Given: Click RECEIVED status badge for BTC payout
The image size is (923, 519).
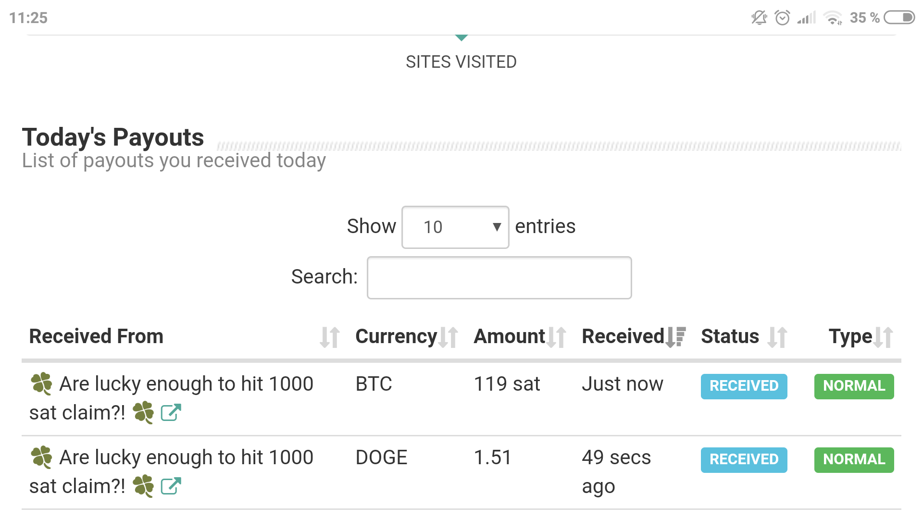Looking at the screenshot, I should click(x=744, y=386).
